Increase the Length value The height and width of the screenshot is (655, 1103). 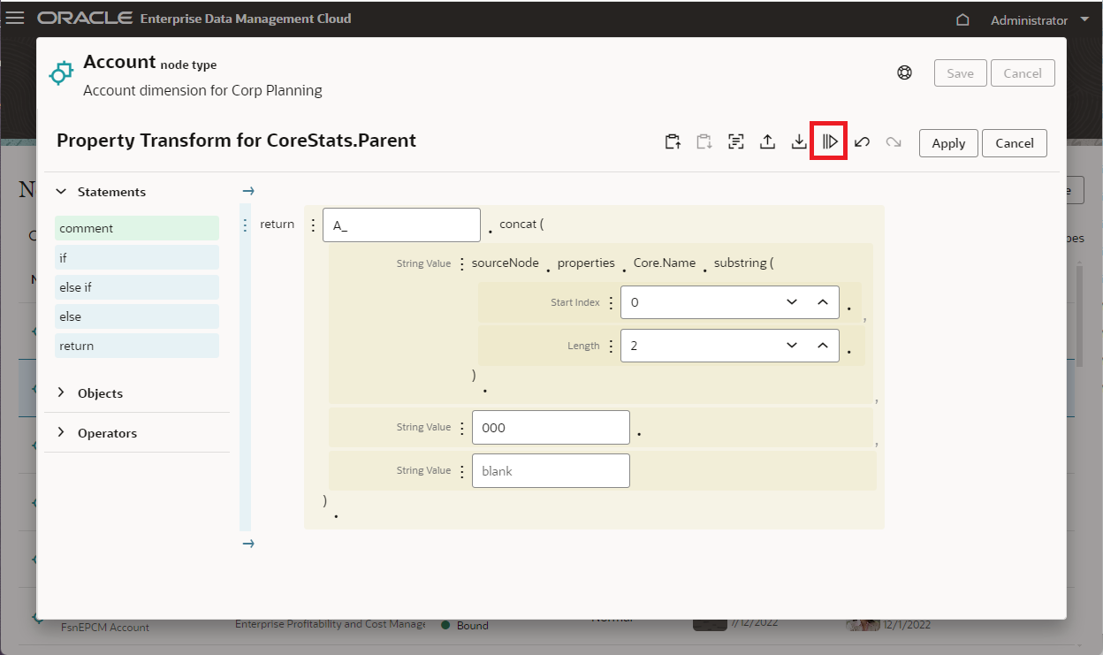click(x=823, y=346)
